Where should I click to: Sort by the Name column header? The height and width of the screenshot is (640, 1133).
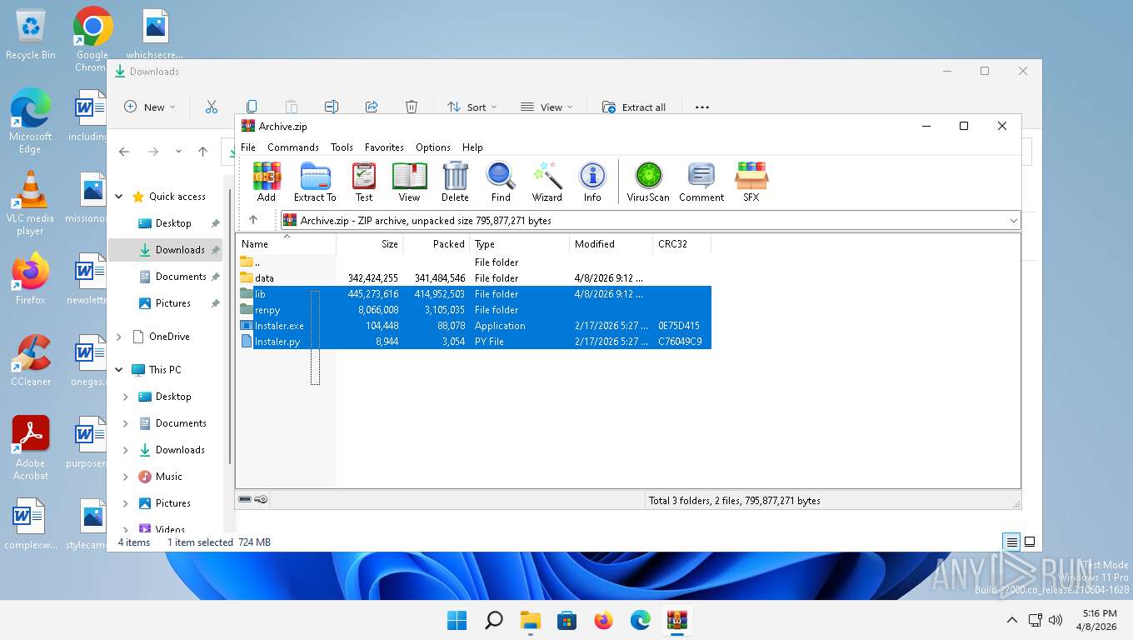(x=287, y=244)
